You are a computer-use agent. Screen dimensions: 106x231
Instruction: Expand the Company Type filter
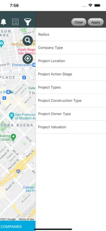[x=71, y=48]
